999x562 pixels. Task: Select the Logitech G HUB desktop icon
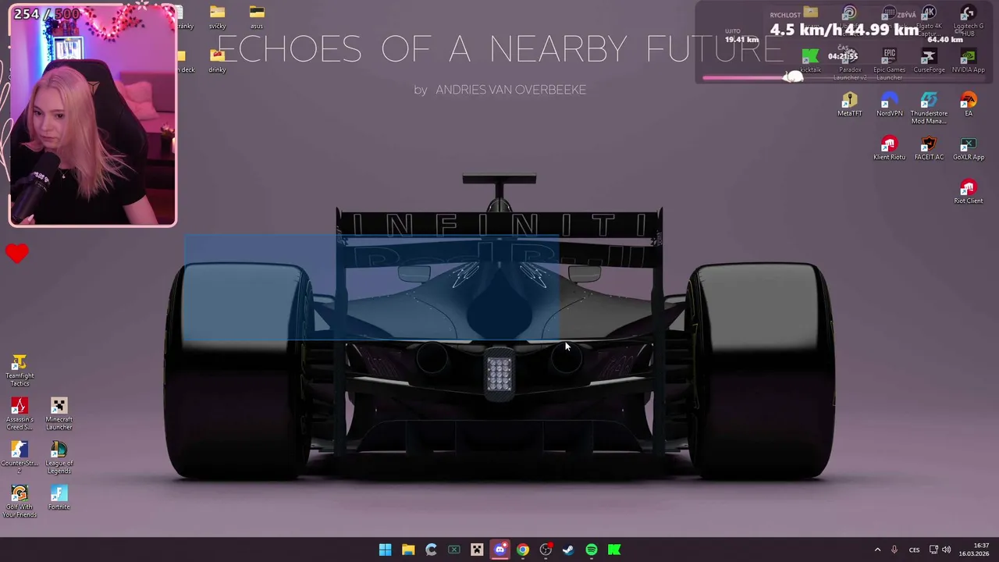pyautogui.click(x=968, y=21)
